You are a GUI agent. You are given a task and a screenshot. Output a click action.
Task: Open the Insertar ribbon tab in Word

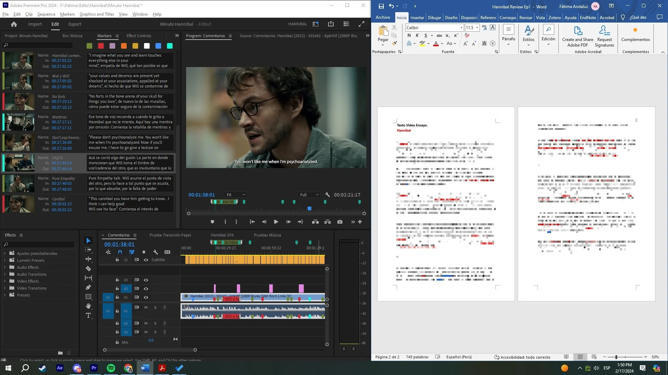tap(417, 17)
